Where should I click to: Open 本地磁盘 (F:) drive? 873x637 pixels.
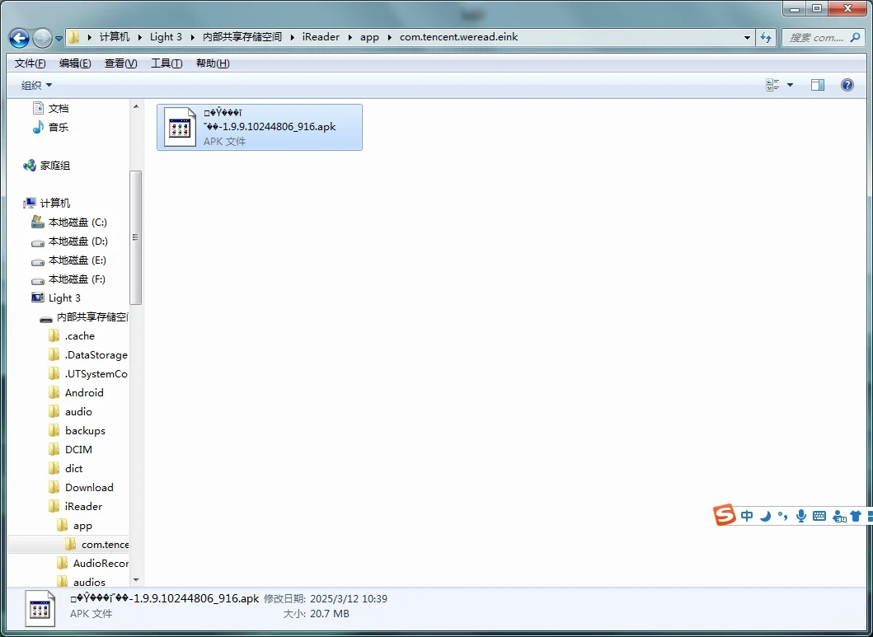69,279
